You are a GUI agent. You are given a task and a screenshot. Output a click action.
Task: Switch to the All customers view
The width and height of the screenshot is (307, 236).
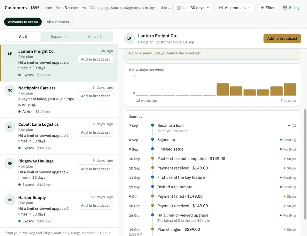click(x=58, y=22)
